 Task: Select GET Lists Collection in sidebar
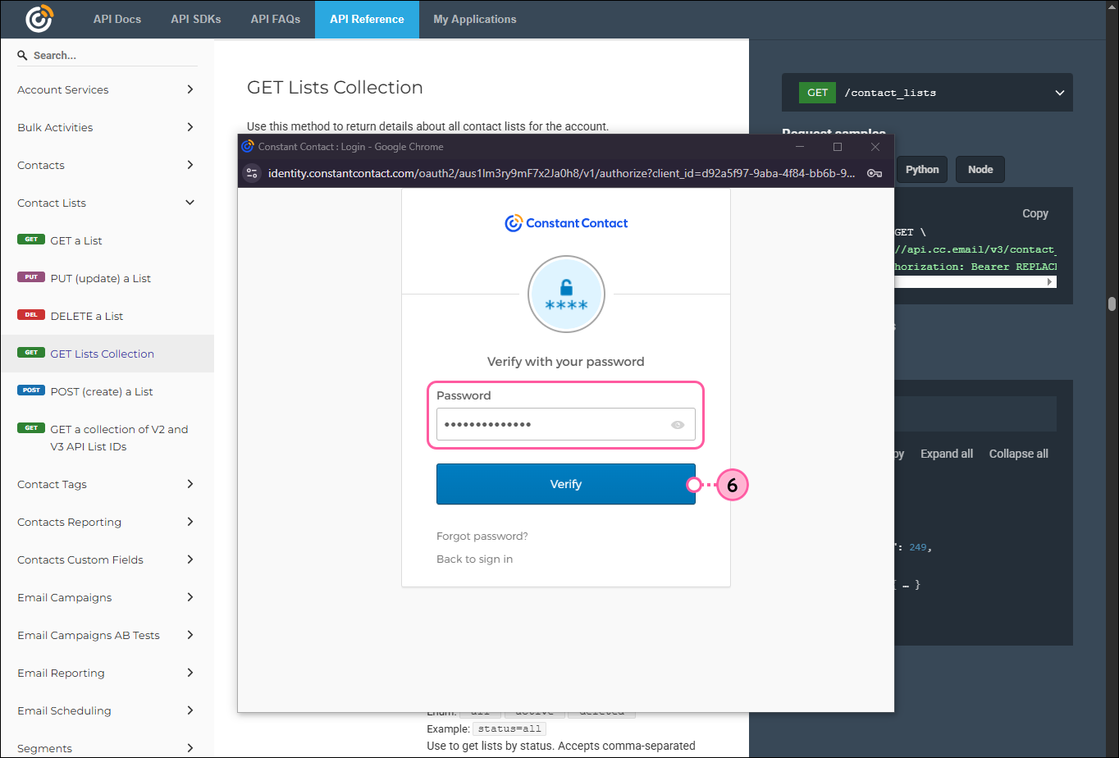click(x=107, y=354)
